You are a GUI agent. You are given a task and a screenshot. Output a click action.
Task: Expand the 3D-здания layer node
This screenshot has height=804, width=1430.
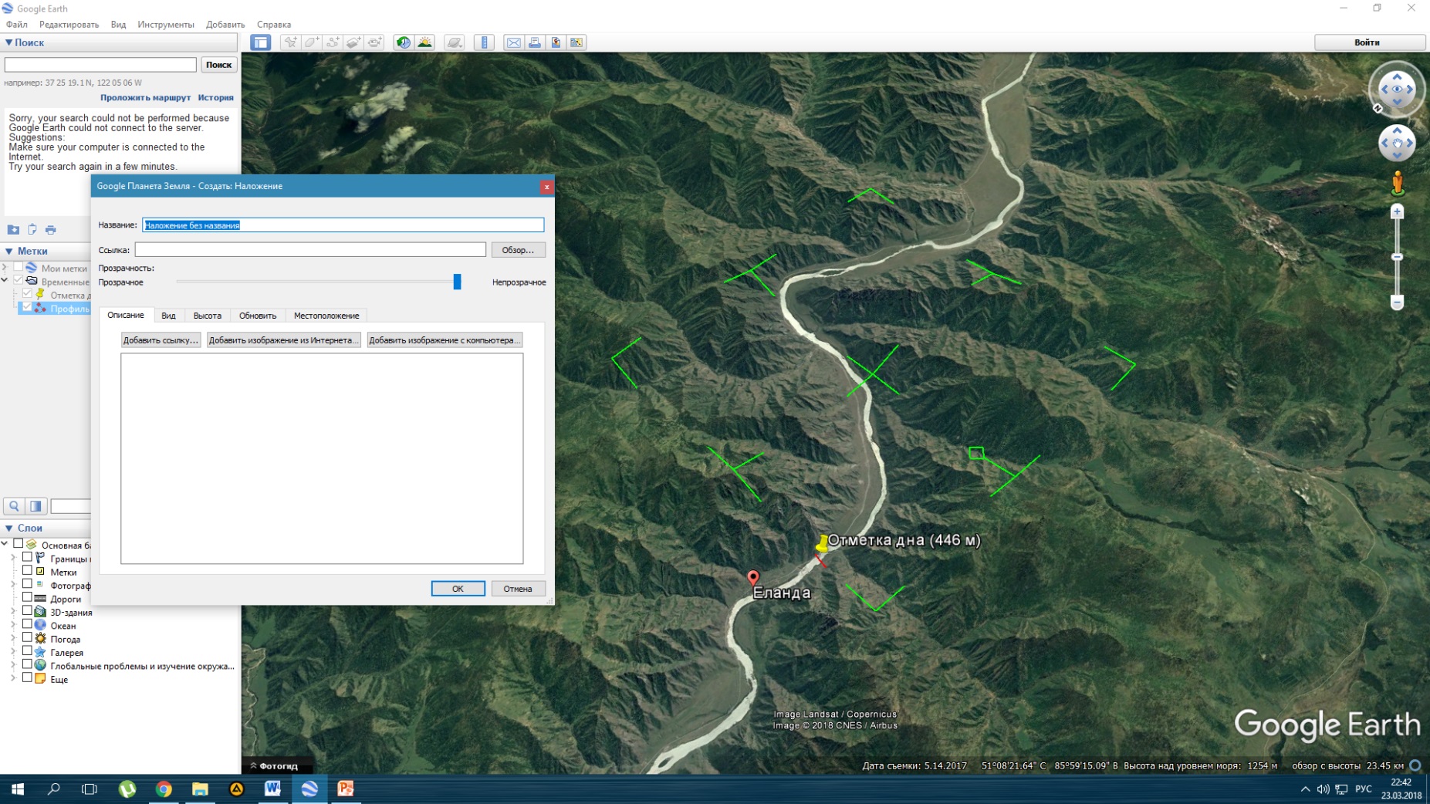(x=13, y=612)
